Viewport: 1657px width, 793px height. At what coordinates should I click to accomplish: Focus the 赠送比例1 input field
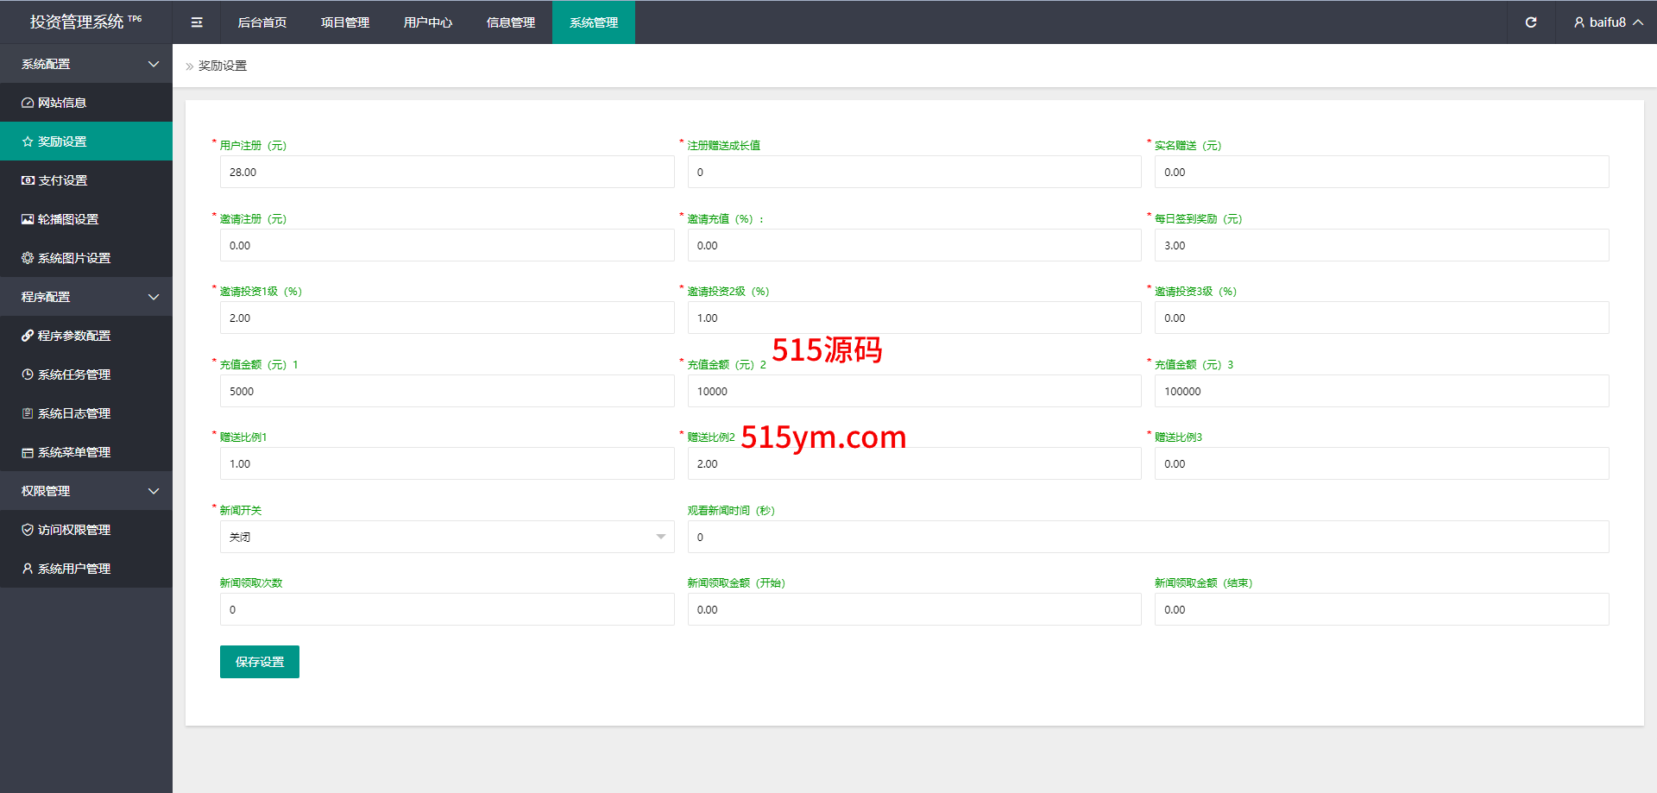pos(447,463)
